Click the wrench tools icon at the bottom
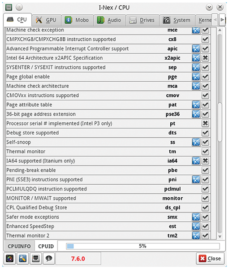The width and height of the screenshot is (229, 269). 23,258
